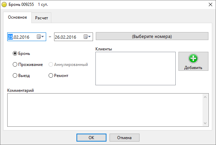Select the Проживание radio button
This screenshot has width=216, height=145.
(15, 64)
